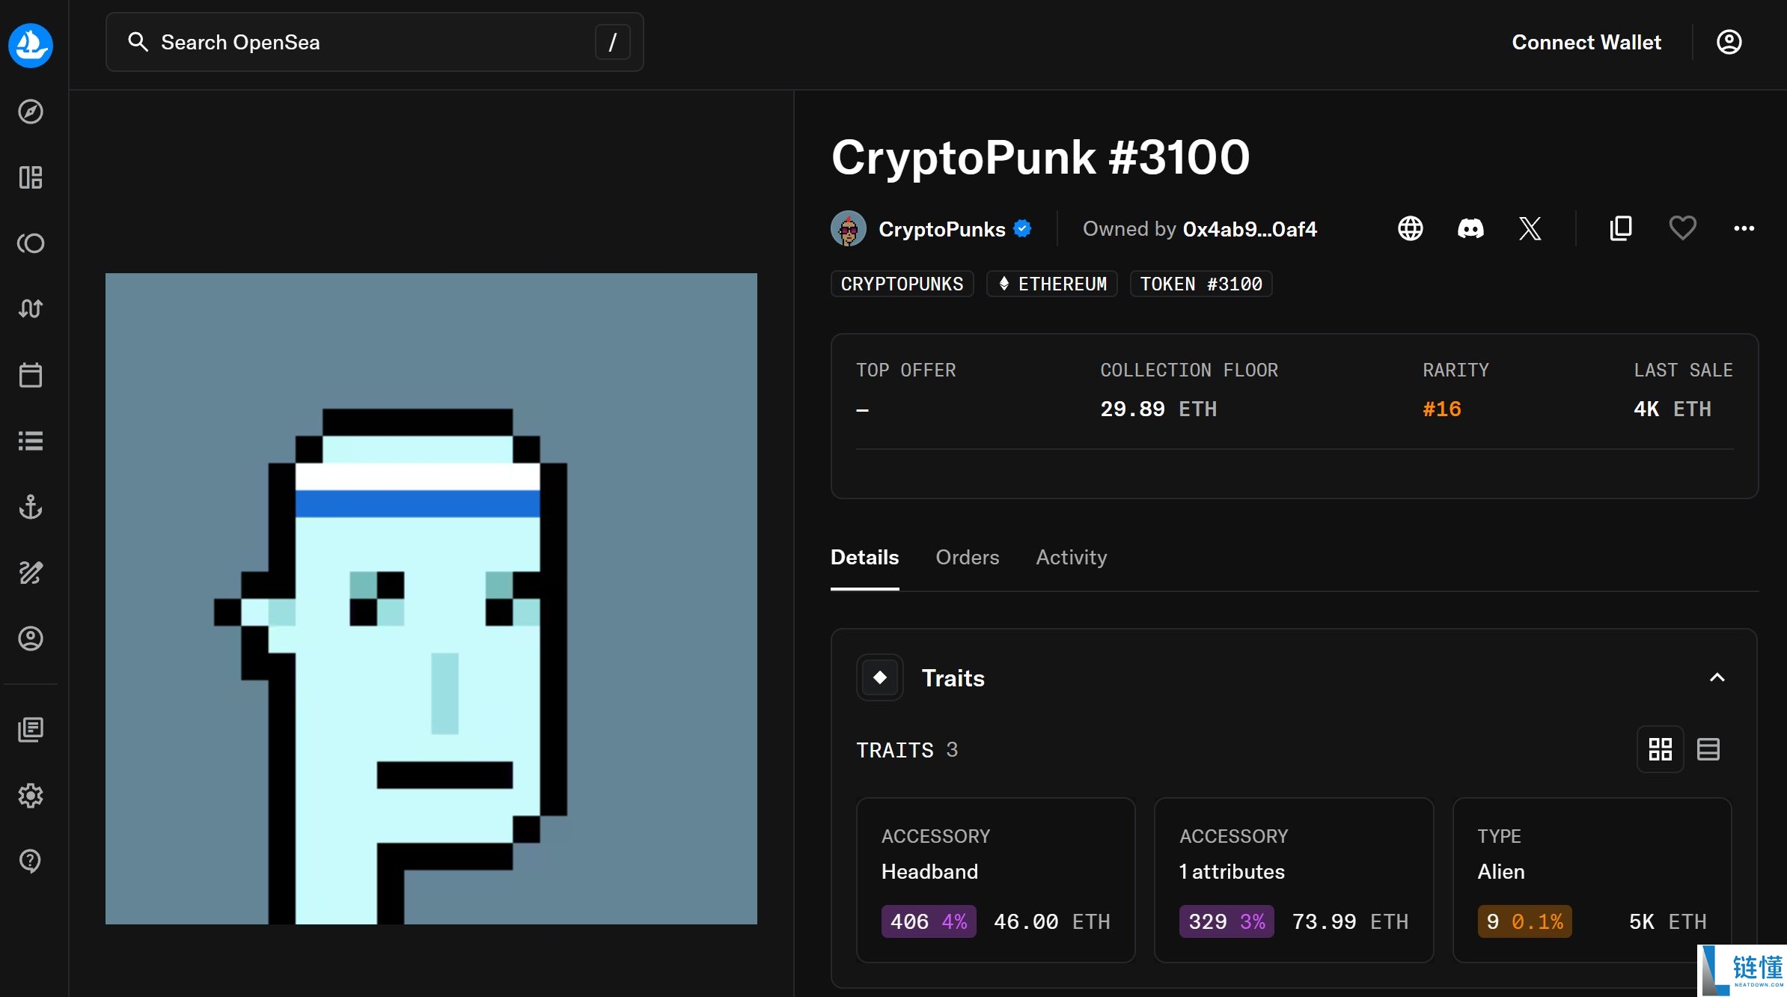The height and width of the screenshot is (997, 1787).
Task: Open the Collections grid layout sidebar icon
Action: [31, 177]
